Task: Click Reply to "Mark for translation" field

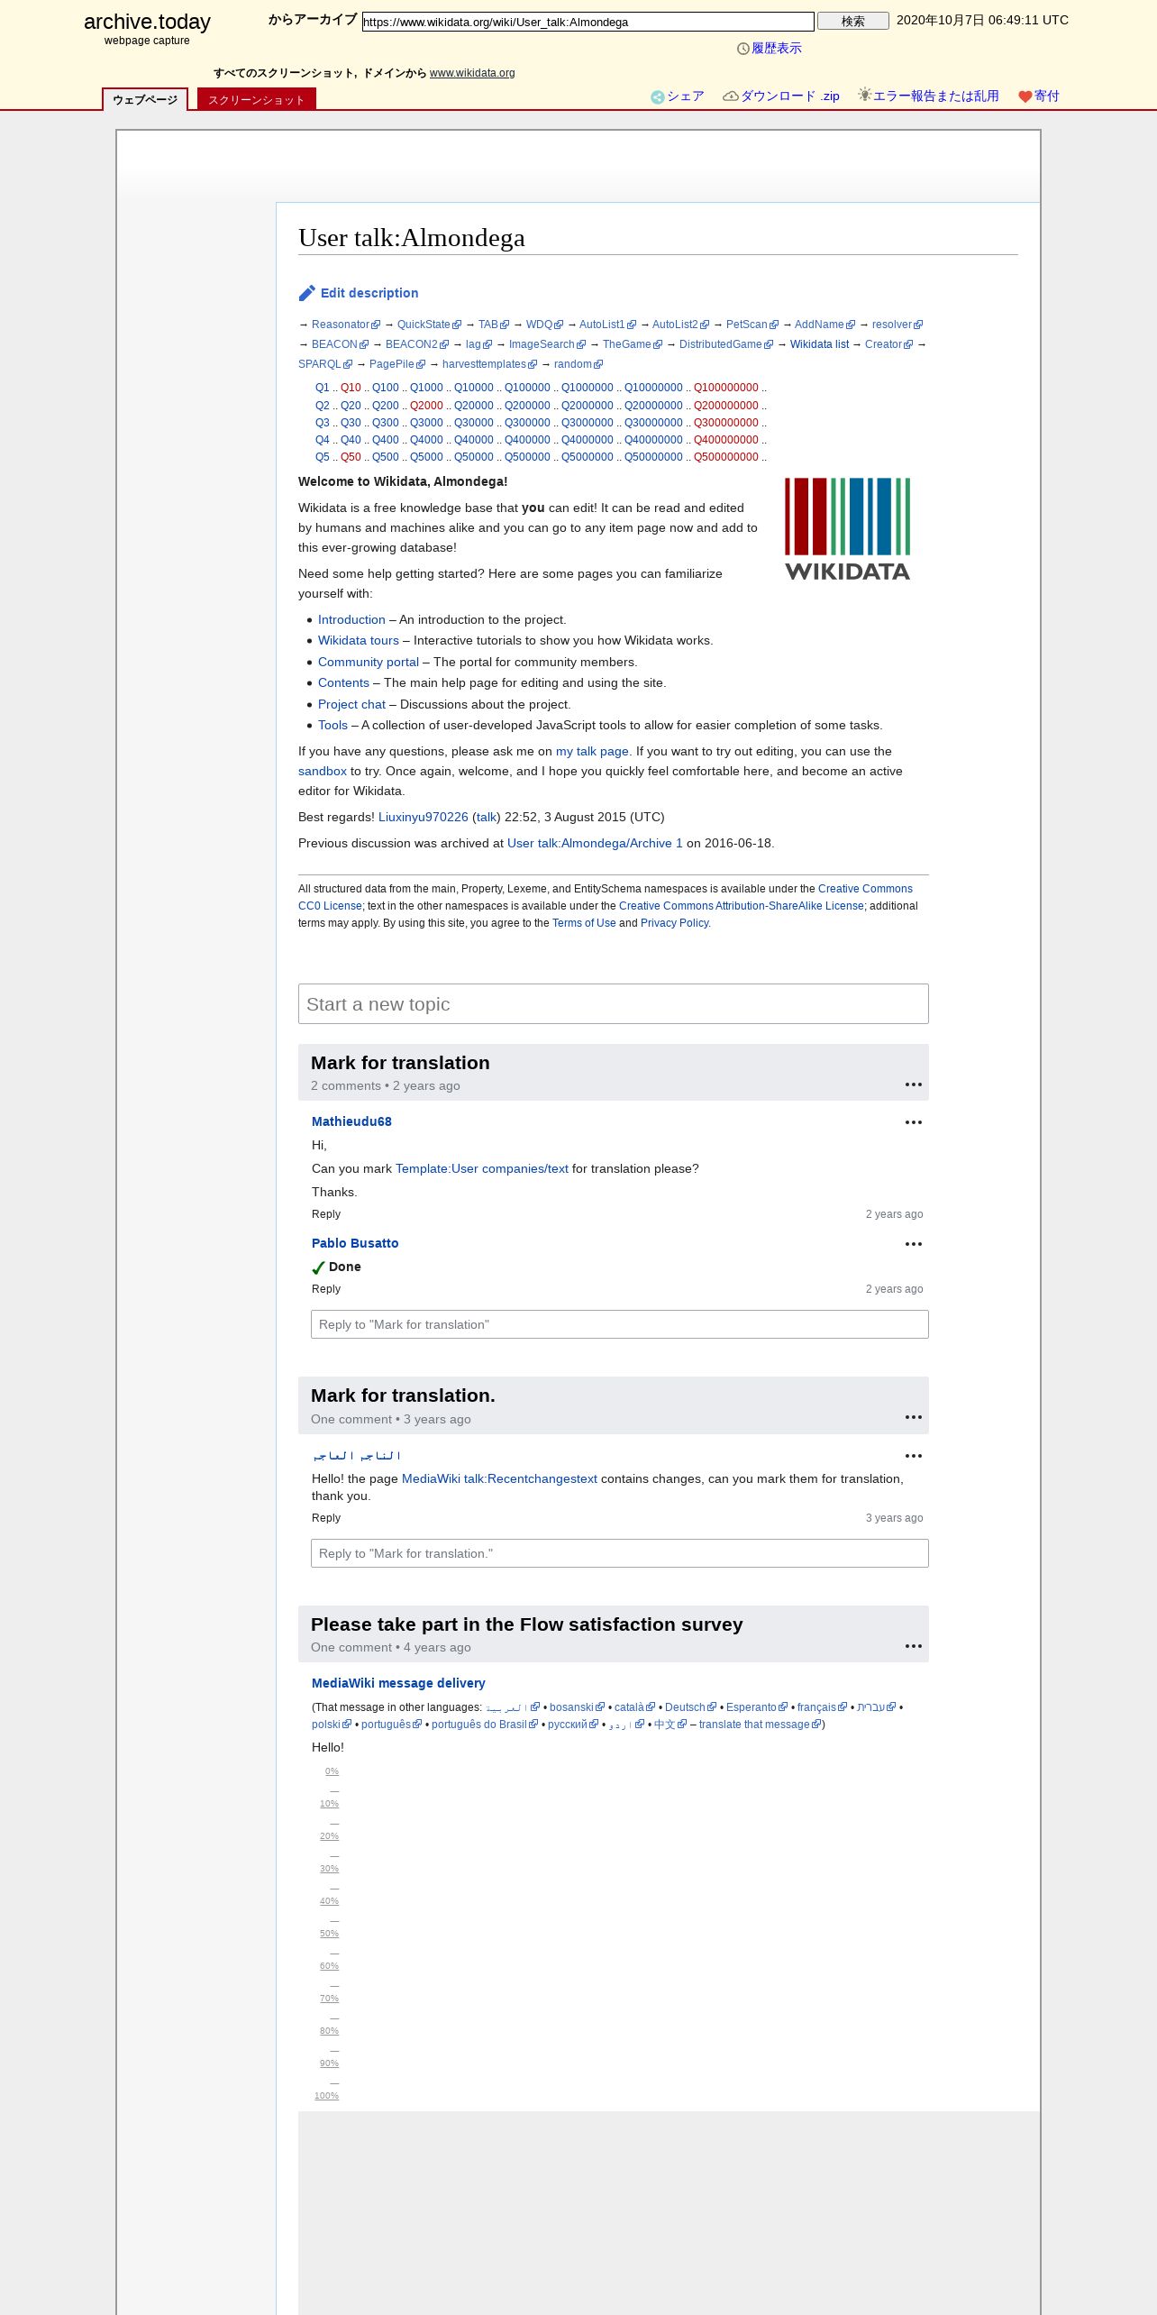Action: pos(620,1324)
